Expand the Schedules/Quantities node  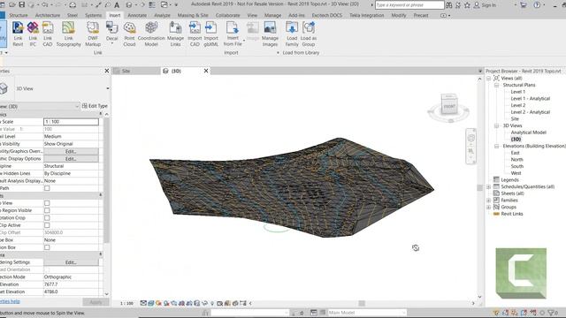pyautogui.click(x=489, y=186)
